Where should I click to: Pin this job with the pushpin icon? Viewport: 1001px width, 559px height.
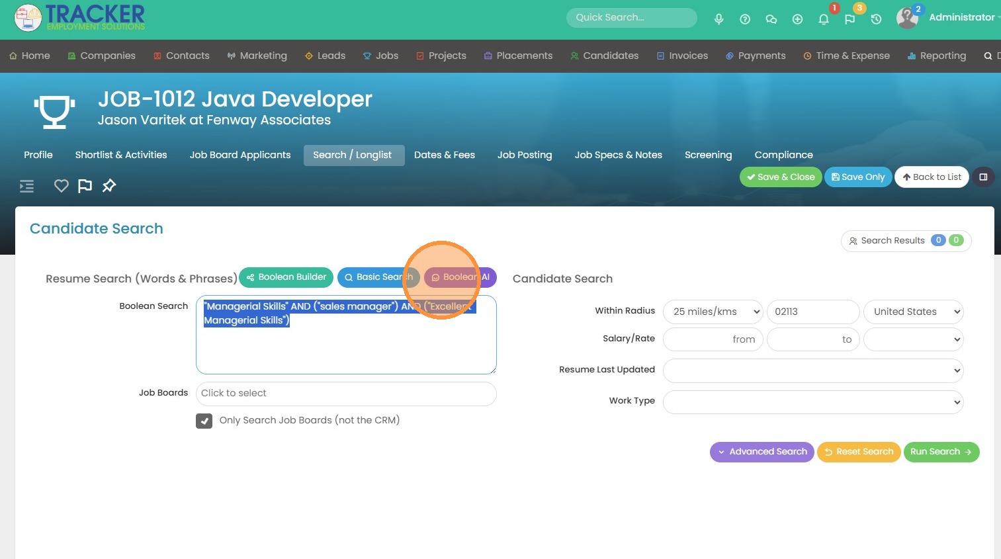[109, 186]
